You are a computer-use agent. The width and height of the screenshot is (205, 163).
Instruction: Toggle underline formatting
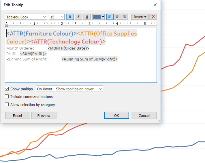87,17
